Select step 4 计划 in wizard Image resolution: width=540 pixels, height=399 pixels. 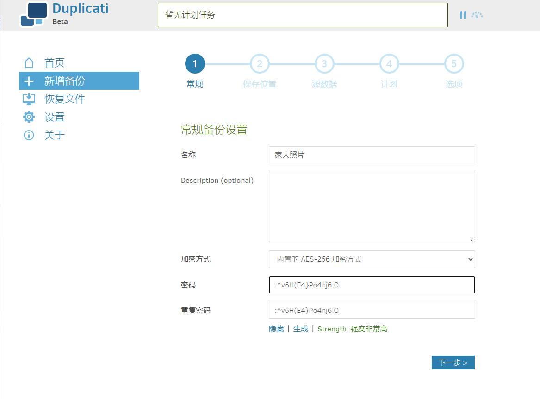tap(389, 64)
